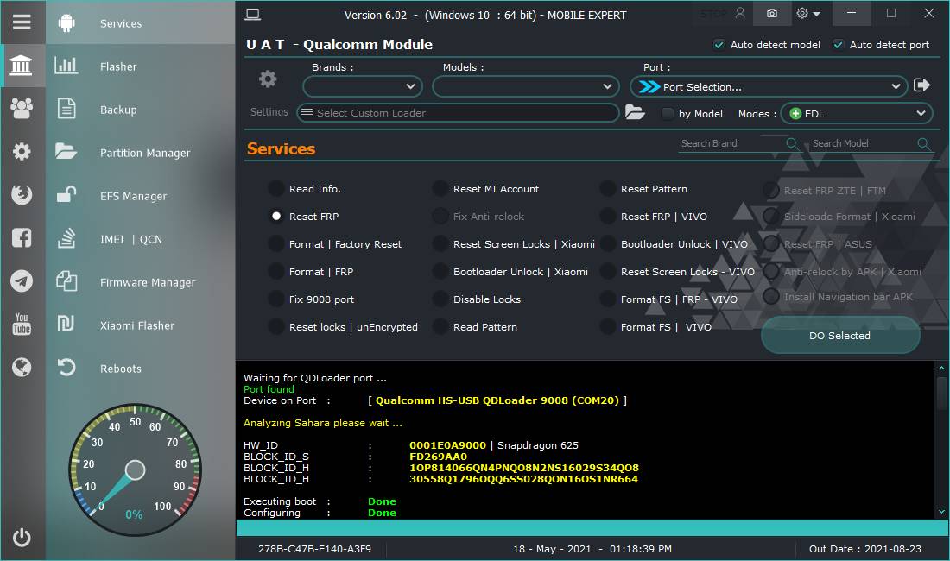
Task: Click the monitor icon in title bar
Action: [x=253, y=15]
